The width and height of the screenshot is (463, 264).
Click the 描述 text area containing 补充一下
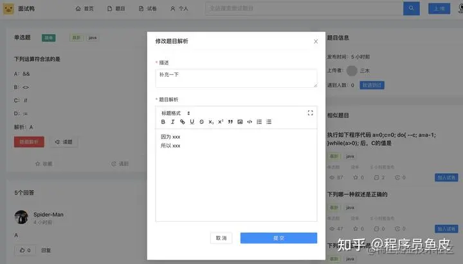[236, 78]
